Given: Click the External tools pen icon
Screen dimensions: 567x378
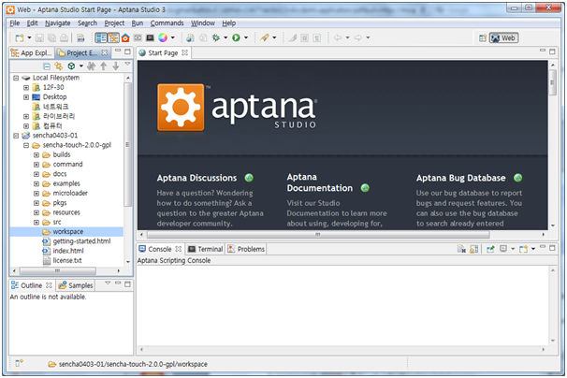Looking at the screenshot, I should (265, 37).
